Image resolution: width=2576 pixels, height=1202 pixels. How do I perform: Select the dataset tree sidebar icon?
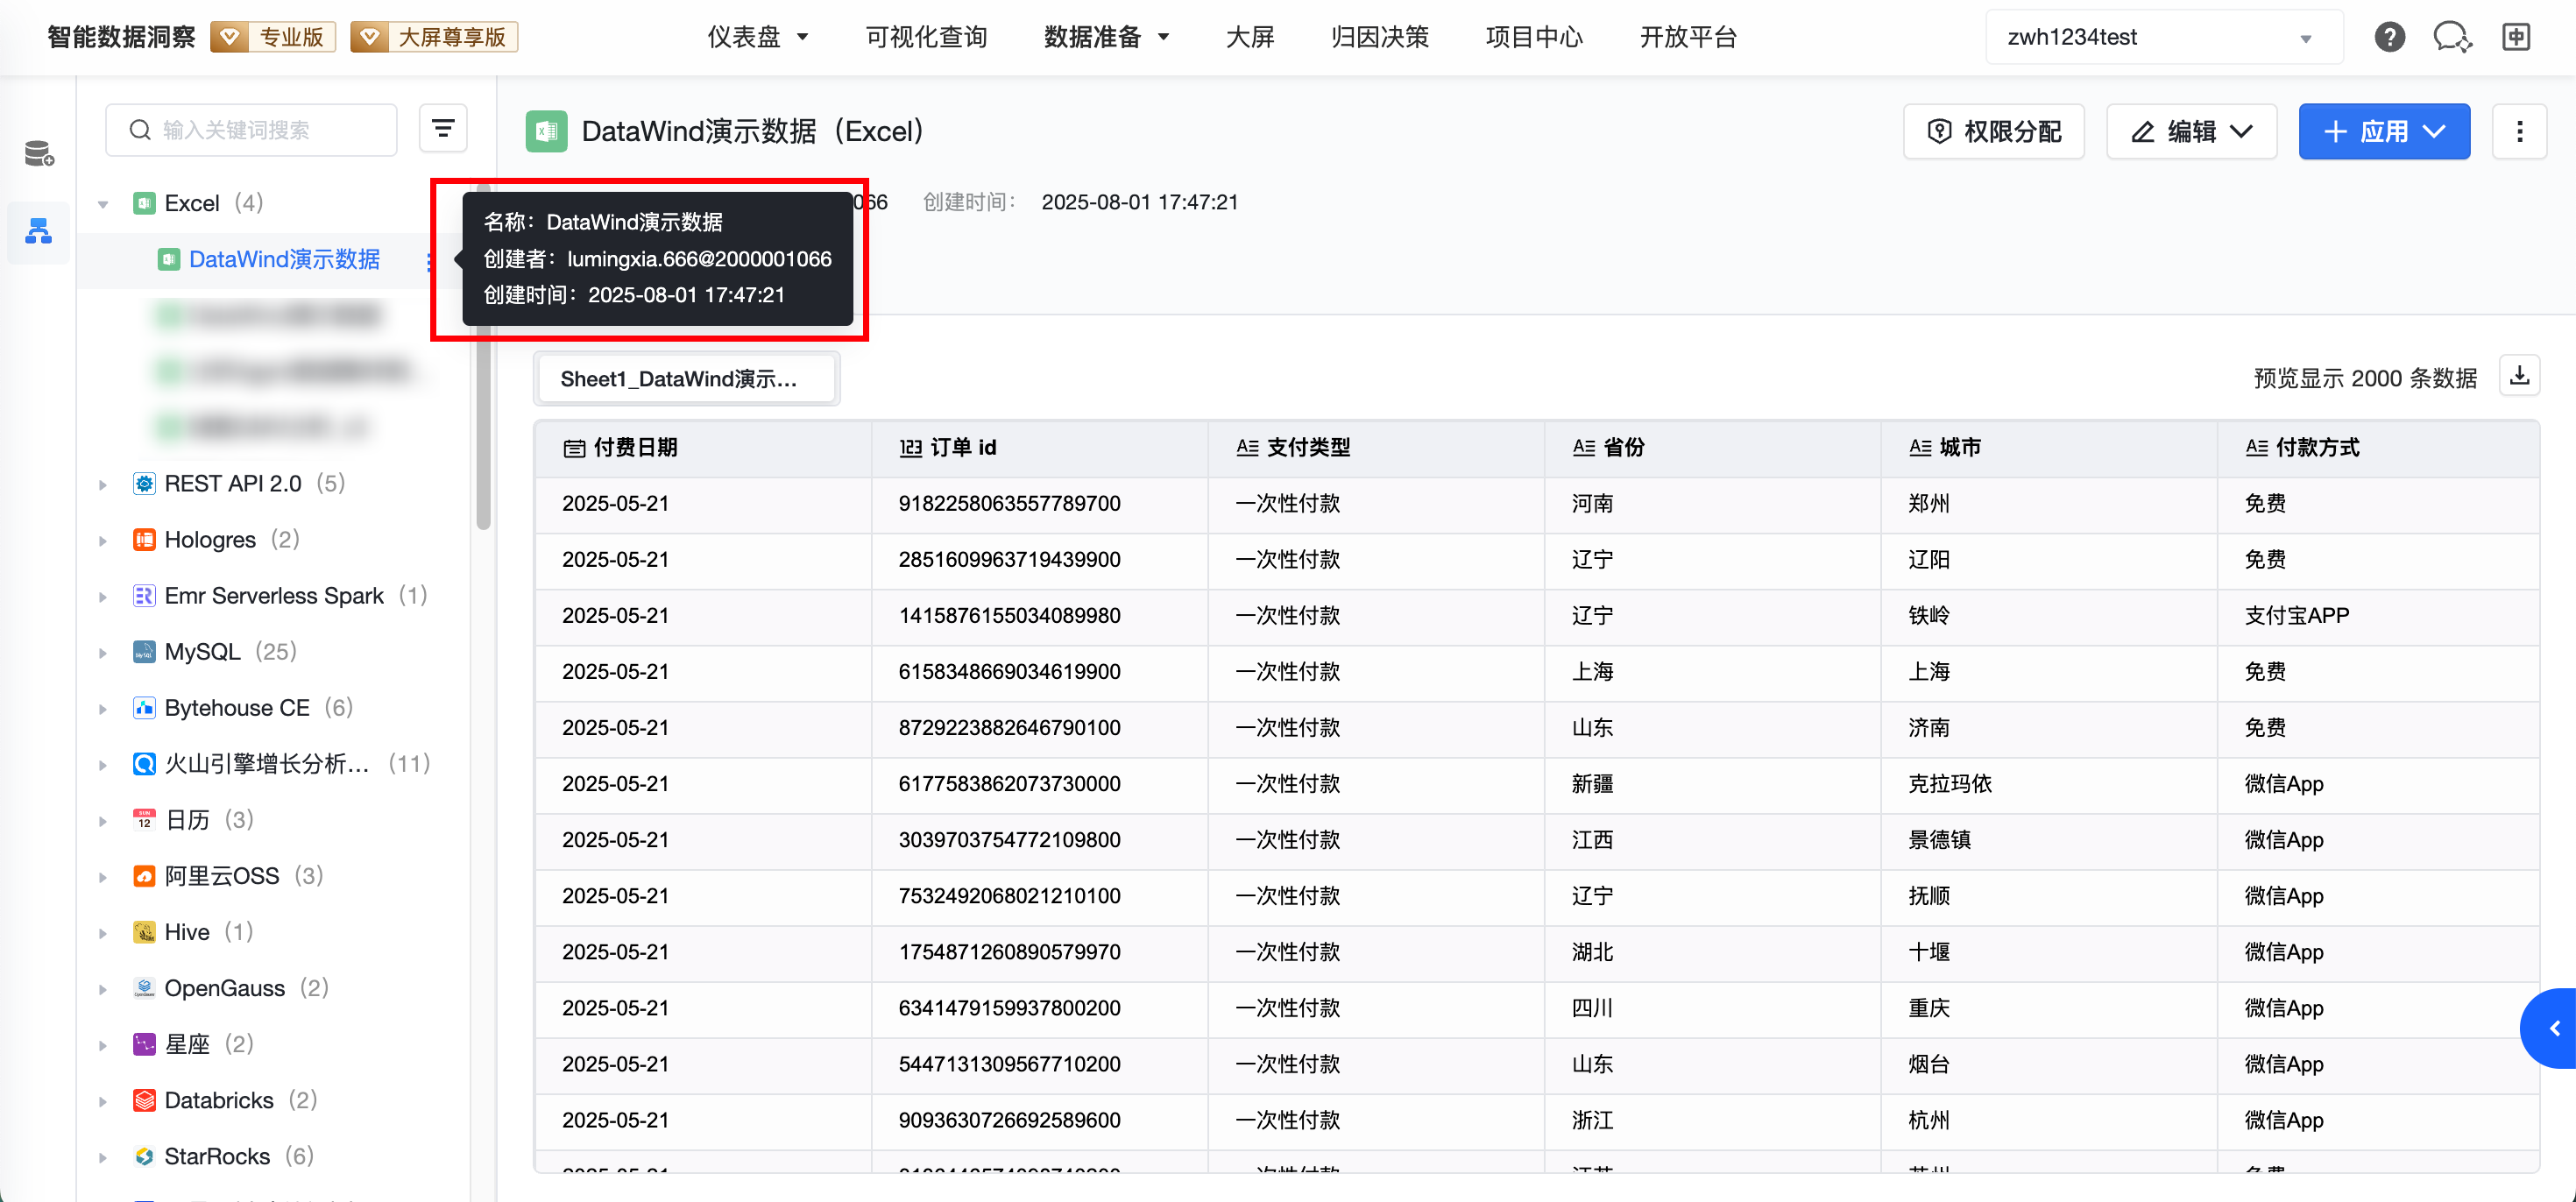[x=39, y=231]
